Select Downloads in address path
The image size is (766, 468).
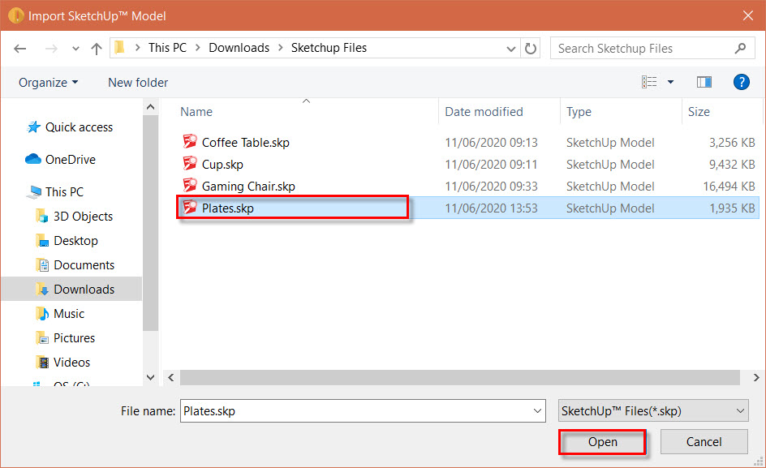click(239, 48)
